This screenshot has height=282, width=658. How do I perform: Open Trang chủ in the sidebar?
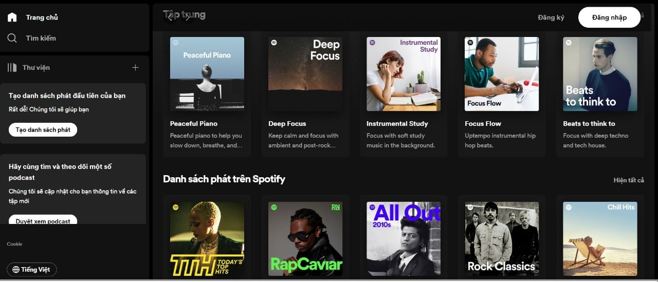pyautogui.click(x=42, y=17)
